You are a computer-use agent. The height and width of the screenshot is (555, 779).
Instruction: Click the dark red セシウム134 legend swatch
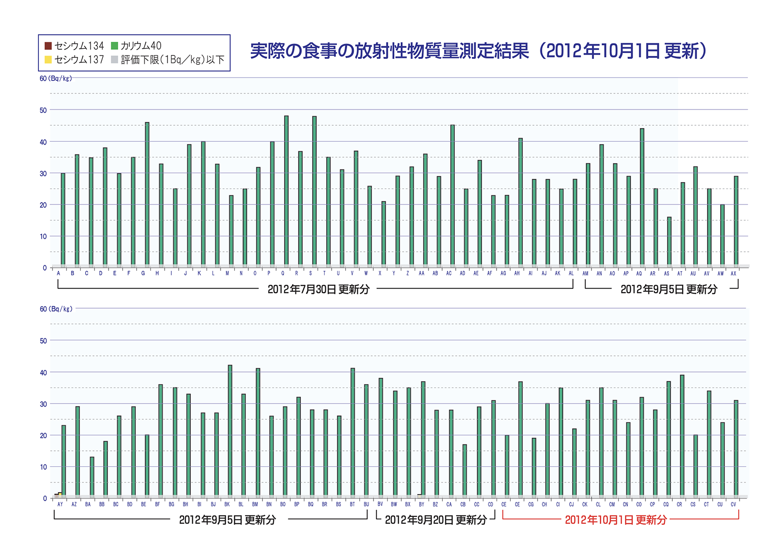click(x=48, y=46)
